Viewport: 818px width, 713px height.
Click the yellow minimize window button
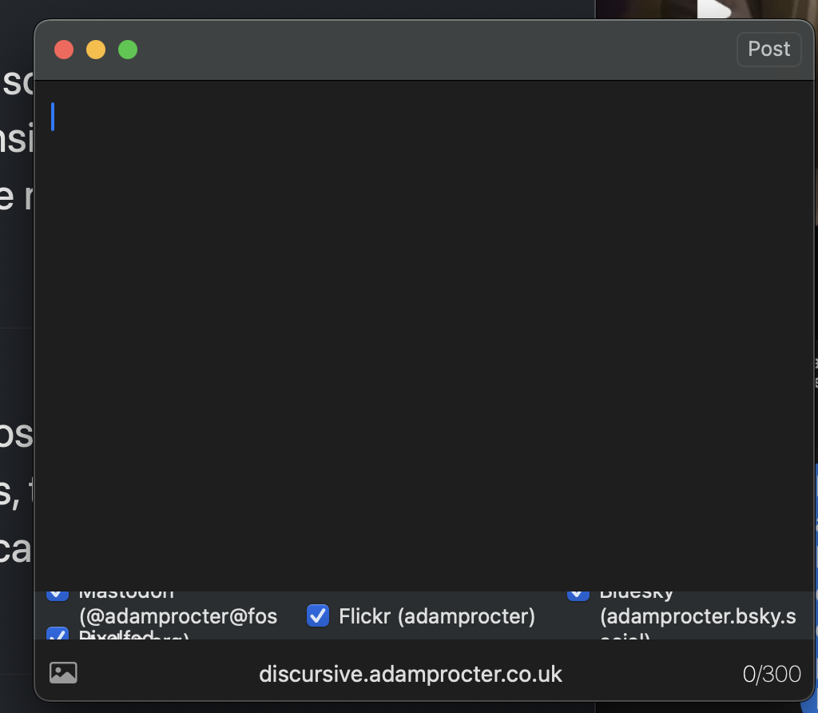[x=96, y=49]
